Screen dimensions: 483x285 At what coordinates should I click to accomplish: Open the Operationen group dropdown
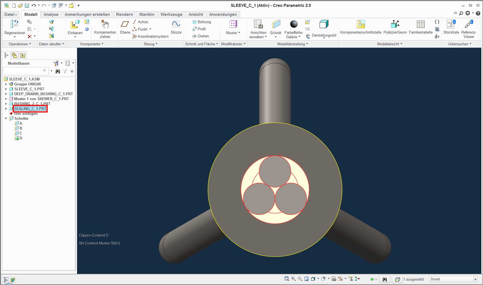20,44
